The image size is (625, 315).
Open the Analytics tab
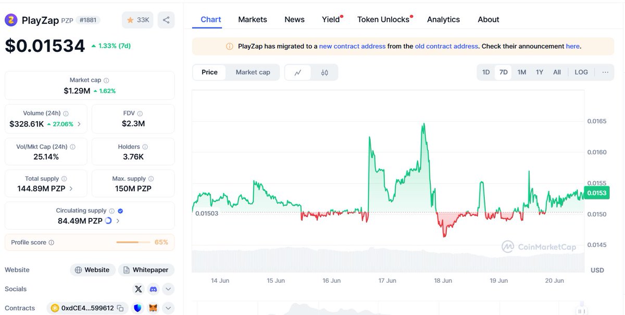coord(443,19)
